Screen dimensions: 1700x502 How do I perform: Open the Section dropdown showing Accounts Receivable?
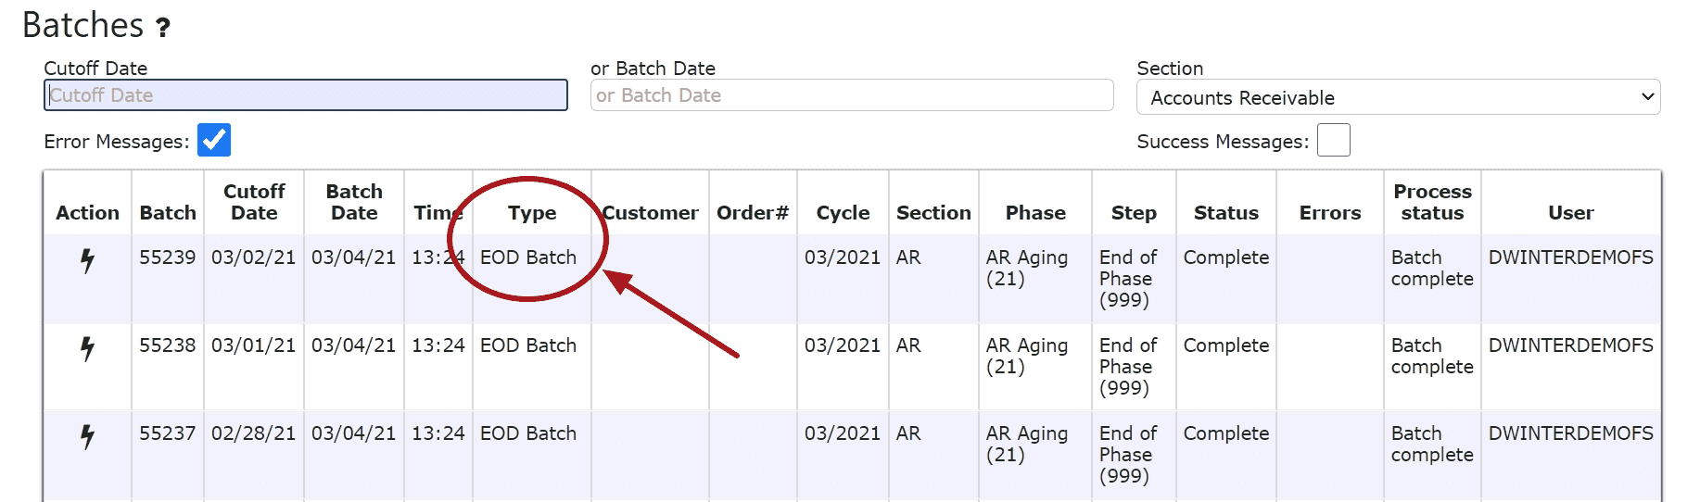(x=1398, y=97)
